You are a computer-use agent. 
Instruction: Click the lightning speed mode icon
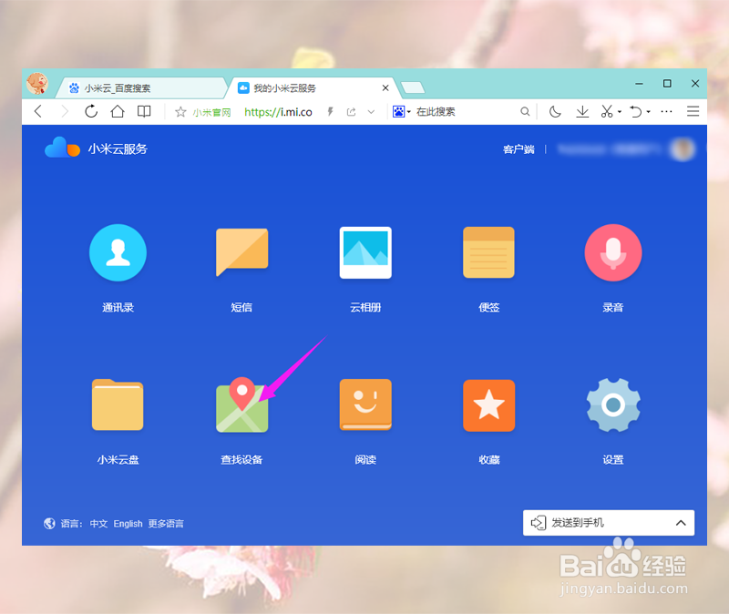[330, 111]
